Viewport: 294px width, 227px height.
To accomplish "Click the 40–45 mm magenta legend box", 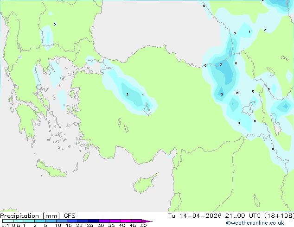I will [x=126, y=221].
